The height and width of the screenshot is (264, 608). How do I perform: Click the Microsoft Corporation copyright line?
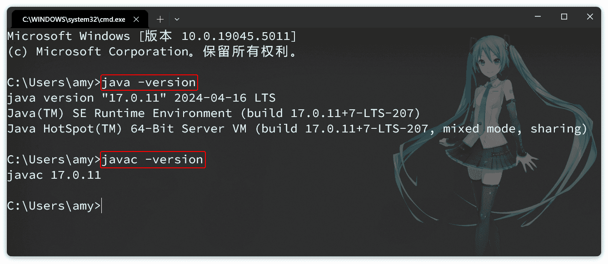pos(153,52)
